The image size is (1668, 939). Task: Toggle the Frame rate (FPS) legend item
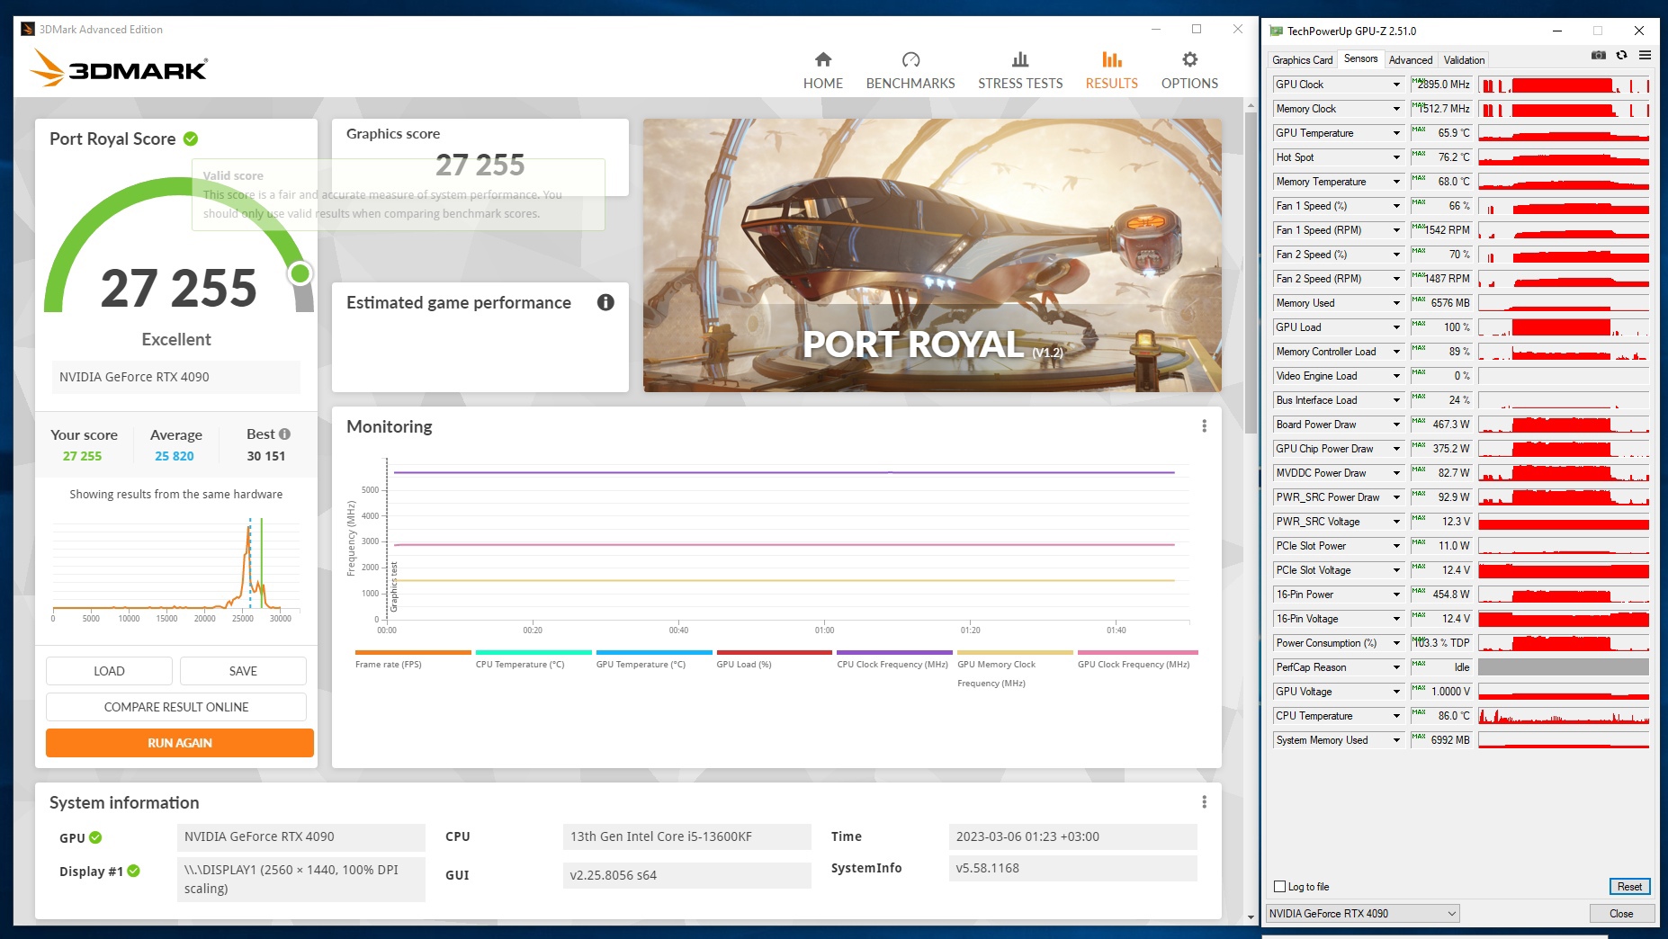pyautogui.click(x=413, y=659)
